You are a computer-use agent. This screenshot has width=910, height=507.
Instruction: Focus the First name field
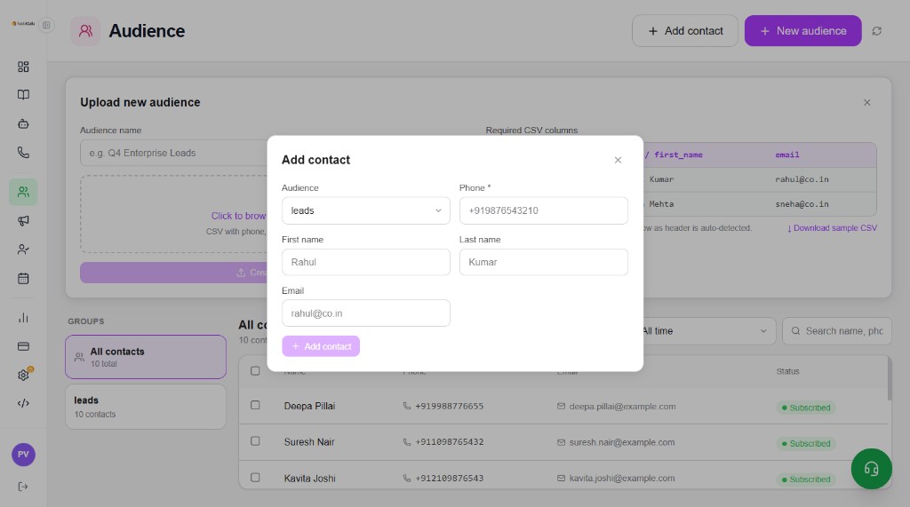[x=365, y=262]
